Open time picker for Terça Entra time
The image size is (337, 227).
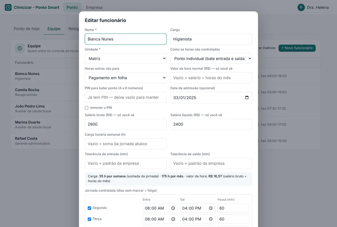pyautogui.click(x=173, y=219)
